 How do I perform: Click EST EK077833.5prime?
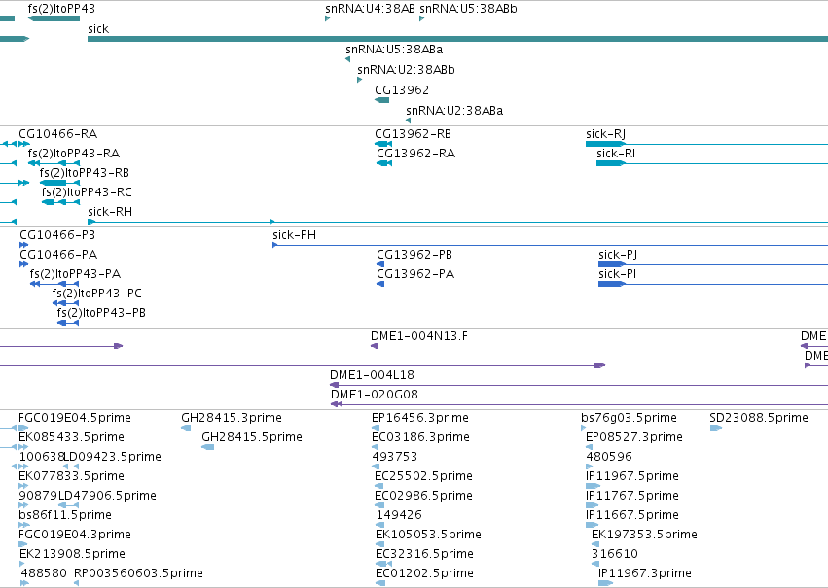click(x=72, y=477)
